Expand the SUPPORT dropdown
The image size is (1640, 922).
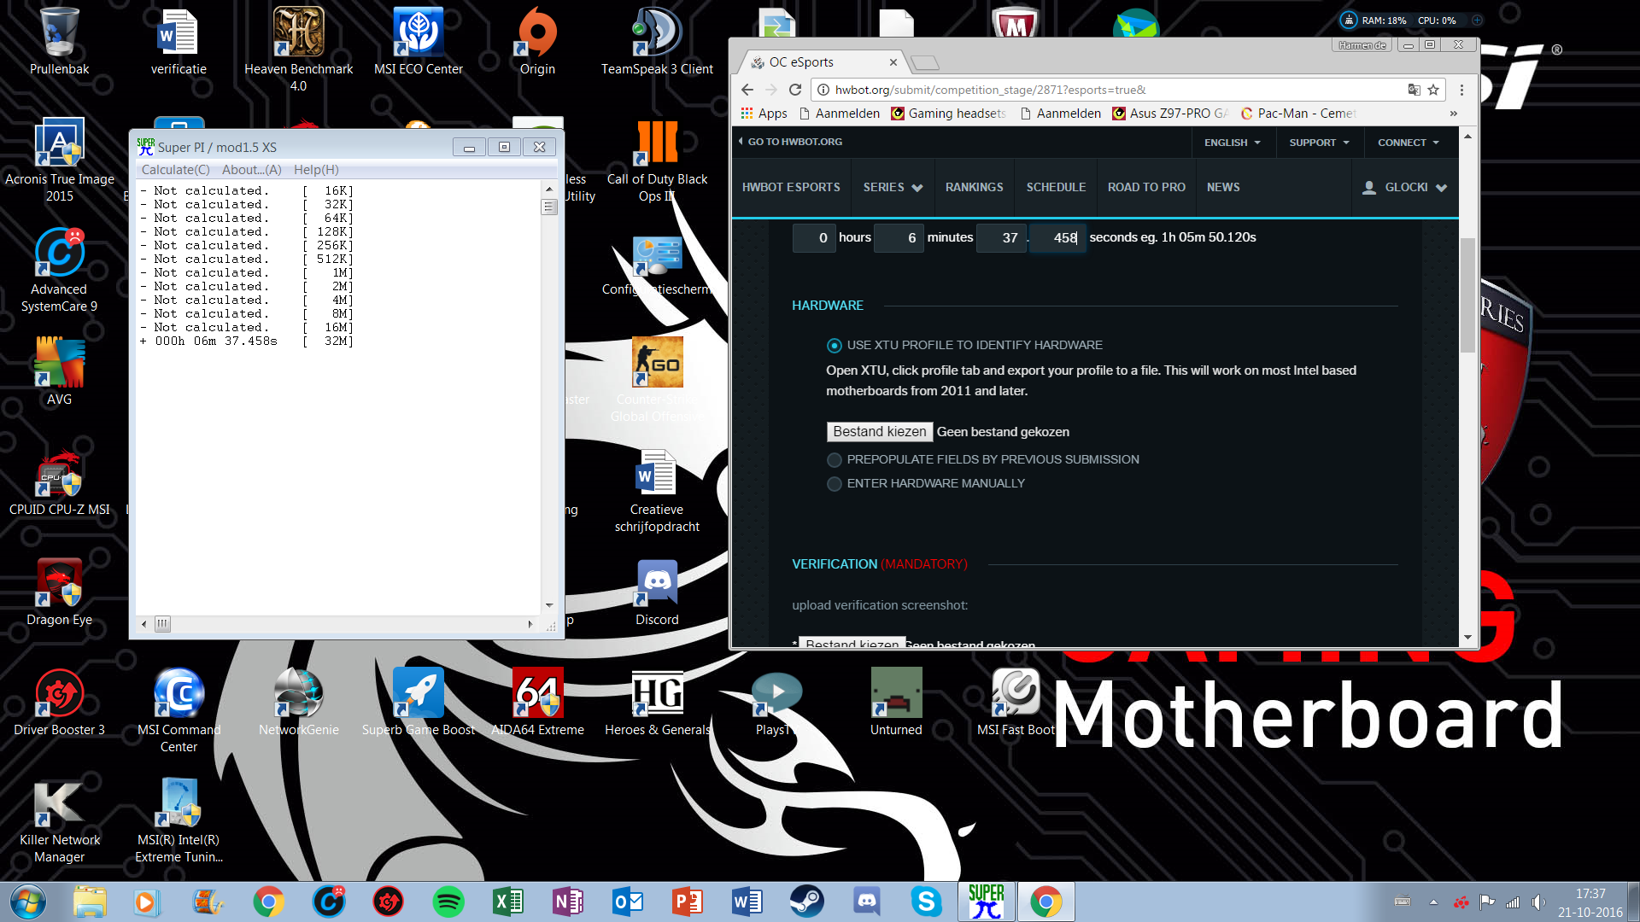pyautogui.click(x=1319, y=143)
